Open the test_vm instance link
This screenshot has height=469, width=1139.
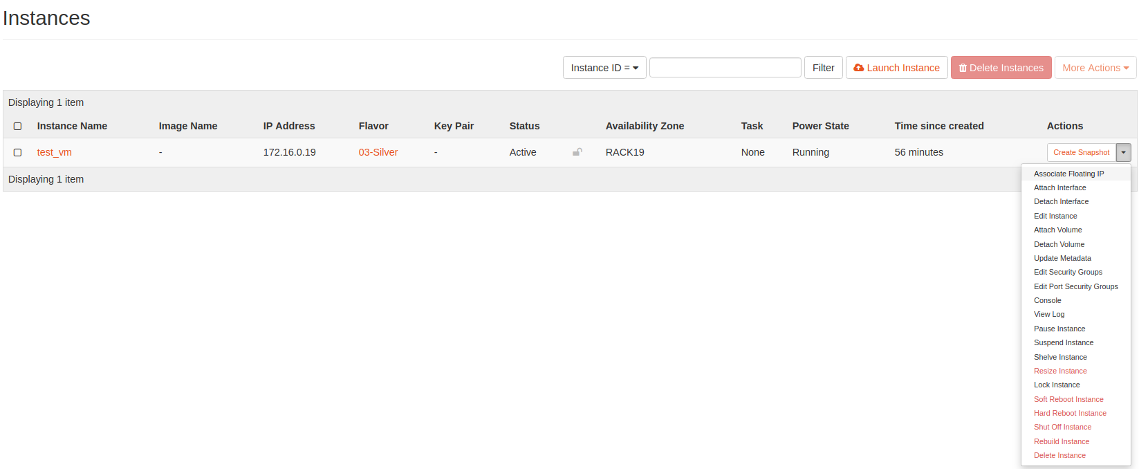point(55,152)
